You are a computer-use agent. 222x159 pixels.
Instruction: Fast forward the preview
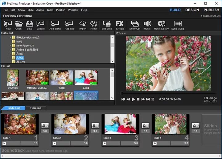[143, 99]
